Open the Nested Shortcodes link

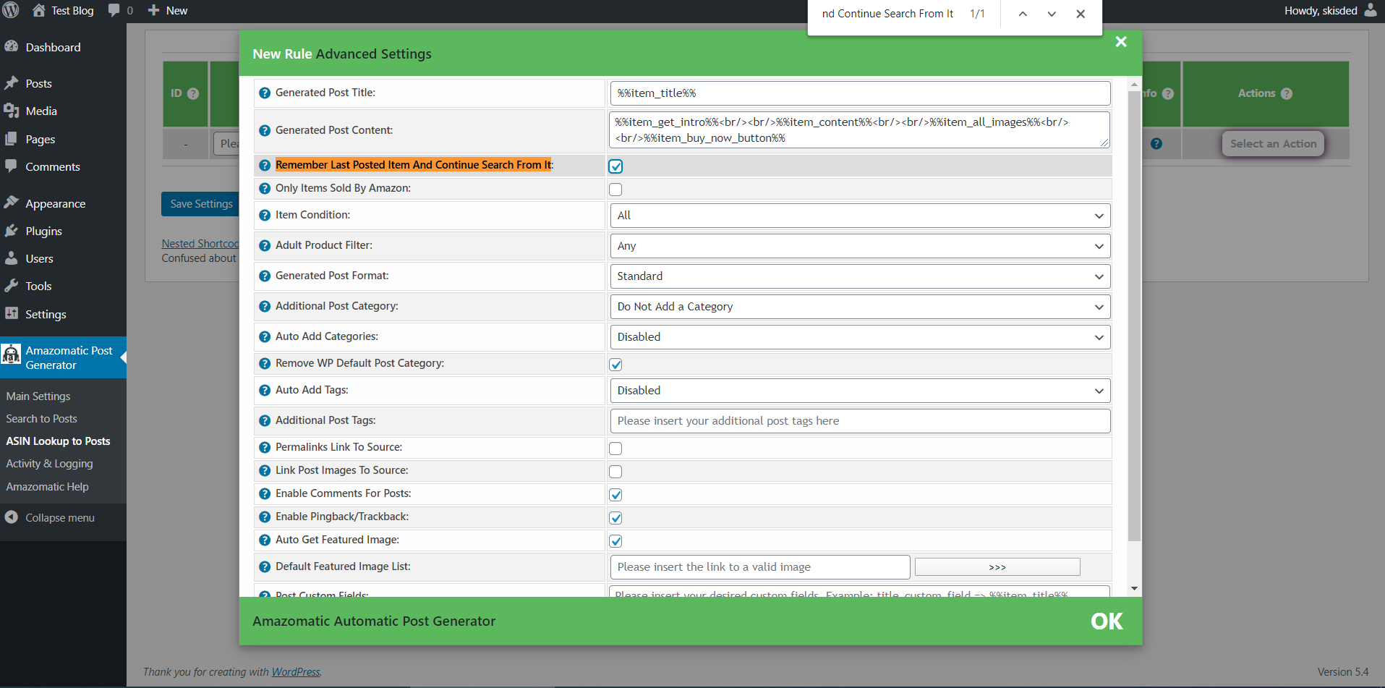pyautogui.click(x=200, y=244)
